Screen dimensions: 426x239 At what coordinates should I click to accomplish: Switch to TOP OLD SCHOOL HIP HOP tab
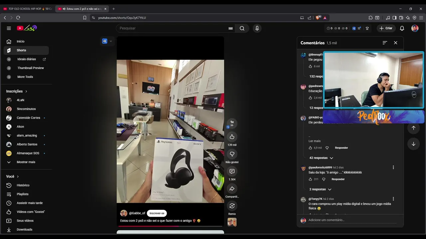[x=28, y=9]
